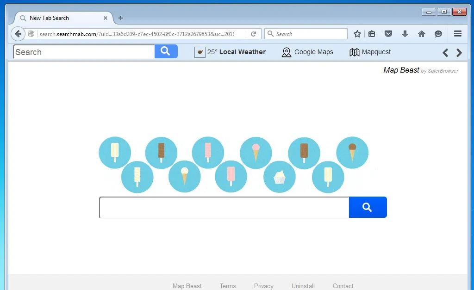This screenshot has height=290, width=474.
Task: Reload the page with the refresh icon
Action: tap(253, 34)
